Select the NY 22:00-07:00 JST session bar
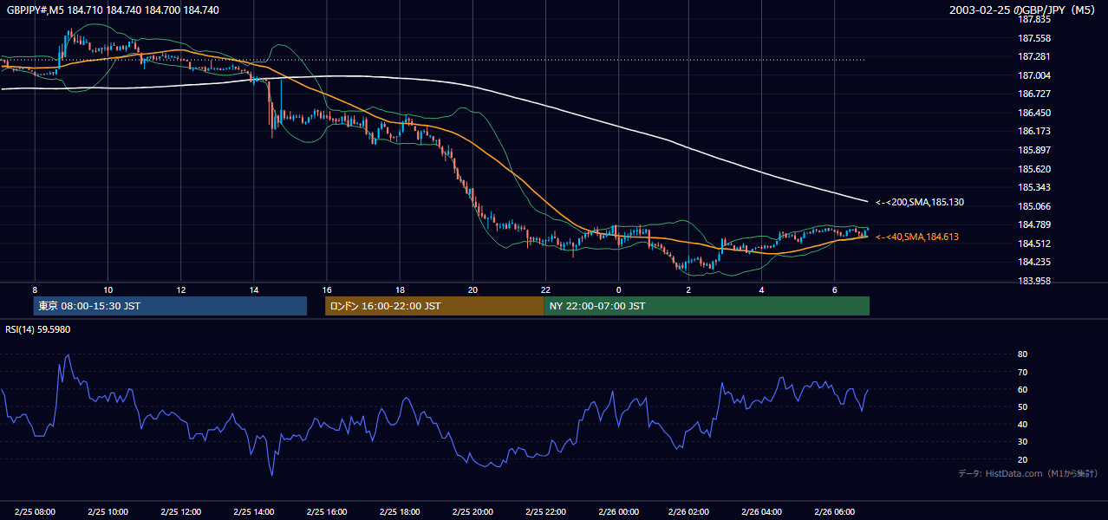 707,306
